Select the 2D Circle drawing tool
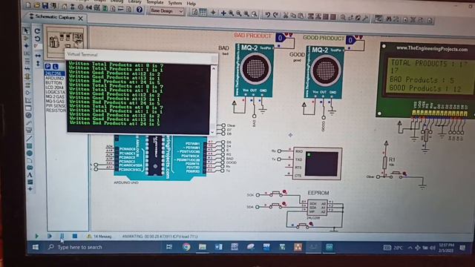This screenshot has height=267, width=475. click(30, 154)
